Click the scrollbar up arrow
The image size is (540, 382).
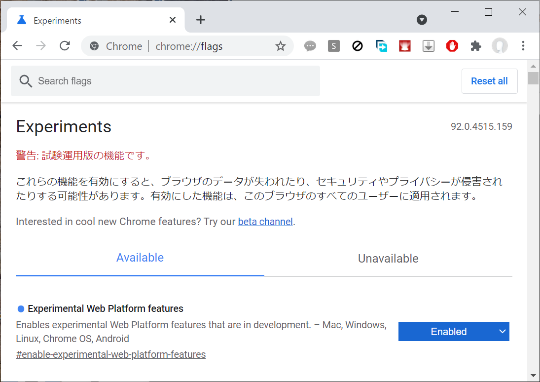(533, 66)
